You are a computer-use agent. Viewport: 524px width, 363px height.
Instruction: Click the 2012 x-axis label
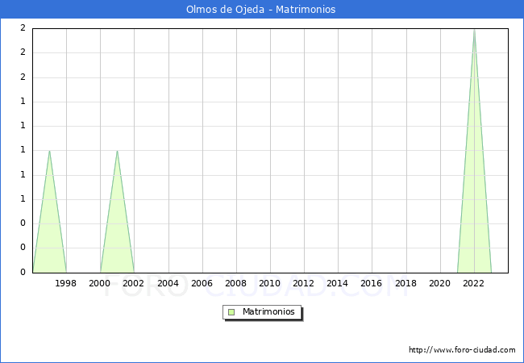tap(303, 283)
